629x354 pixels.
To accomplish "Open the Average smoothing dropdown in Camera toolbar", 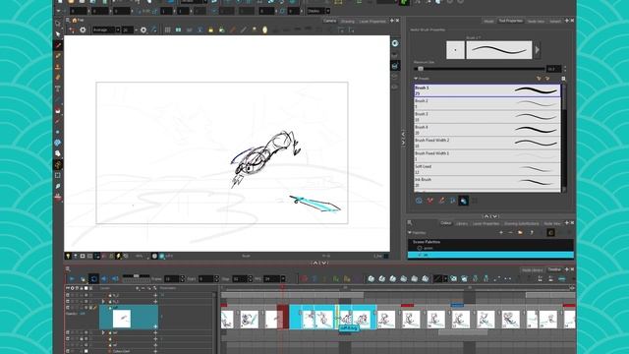I will pos(118,29).
